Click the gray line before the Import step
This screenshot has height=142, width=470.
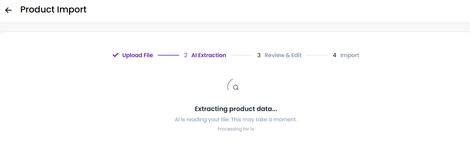click(317, 55)
